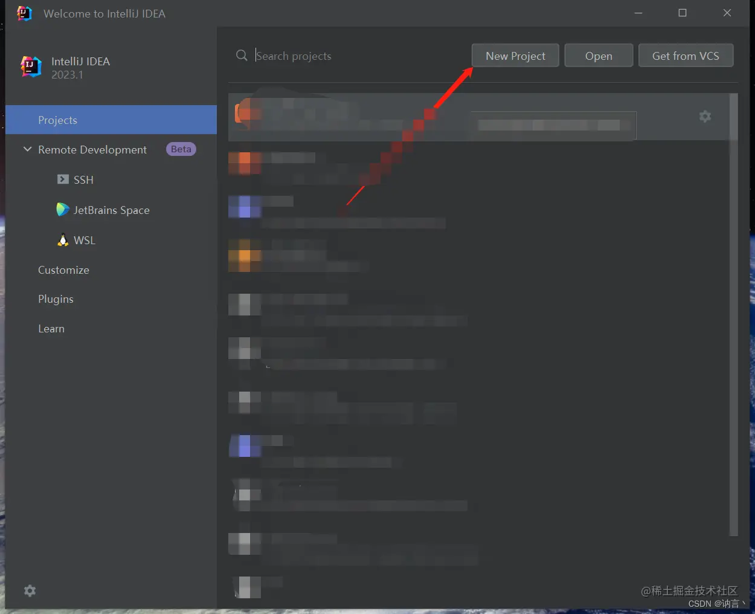Open the Learn section
Screen dimensions: 755x614
[51, 328]
